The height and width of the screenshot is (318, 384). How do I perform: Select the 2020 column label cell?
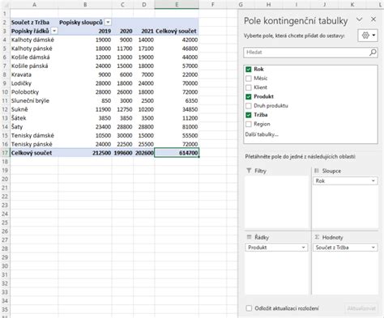122,31
